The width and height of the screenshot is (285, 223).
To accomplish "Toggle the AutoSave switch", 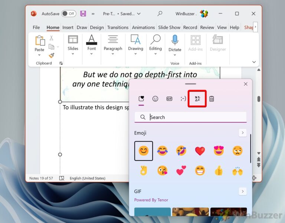I will tap(69, 14).
